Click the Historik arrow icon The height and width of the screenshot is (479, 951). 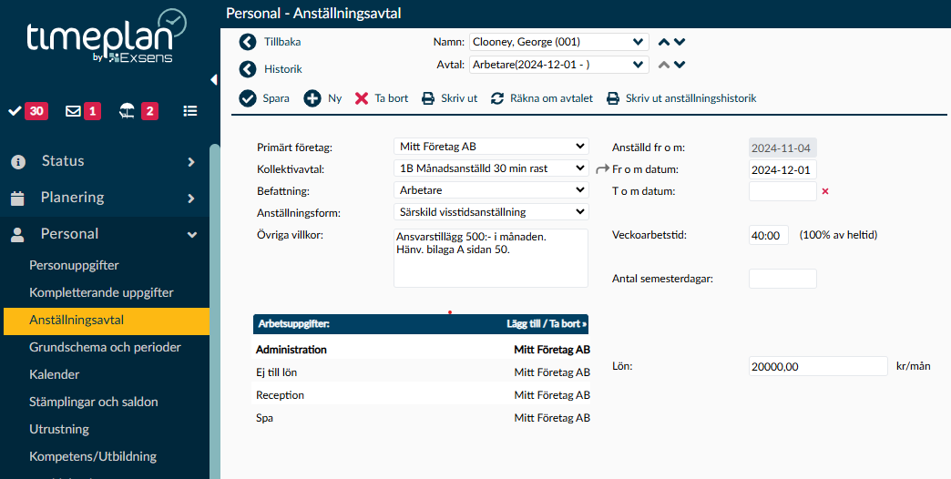point(248,69)
